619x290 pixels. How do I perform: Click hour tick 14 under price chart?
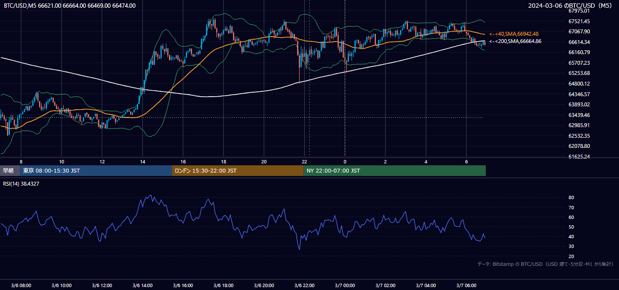point(142,161)
